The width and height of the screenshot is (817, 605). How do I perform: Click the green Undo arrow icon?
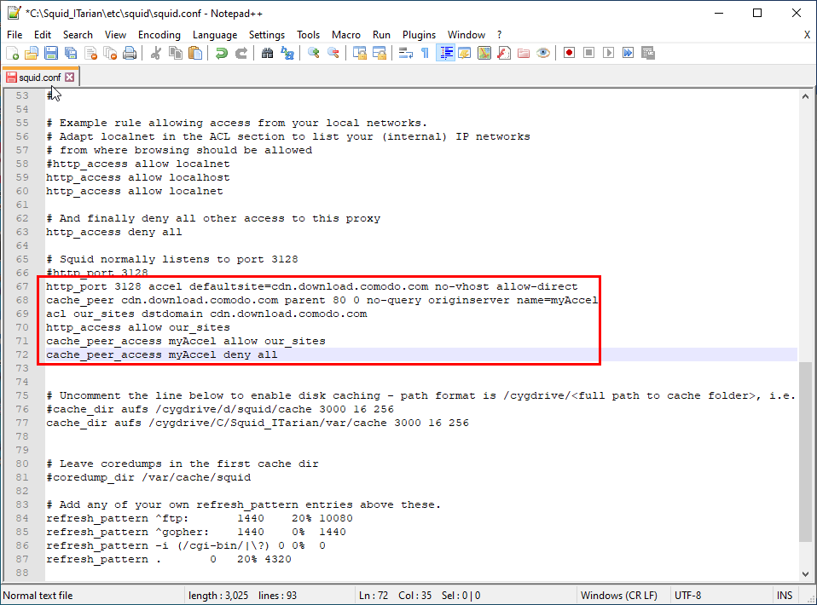click(222, 53)
